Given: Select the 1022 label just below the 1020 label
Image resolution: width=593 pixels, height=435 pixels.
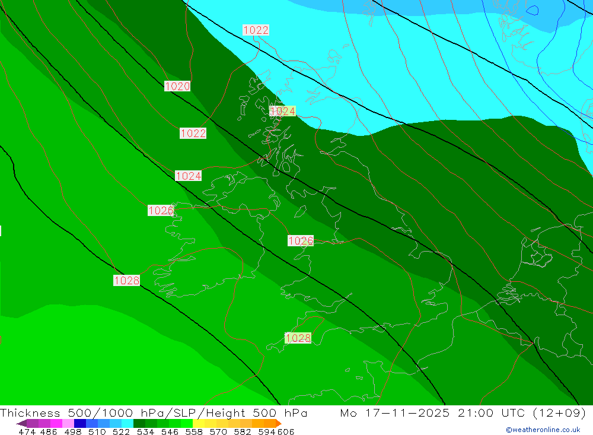Looking at the screenshot, I should [x=193, y=134].
